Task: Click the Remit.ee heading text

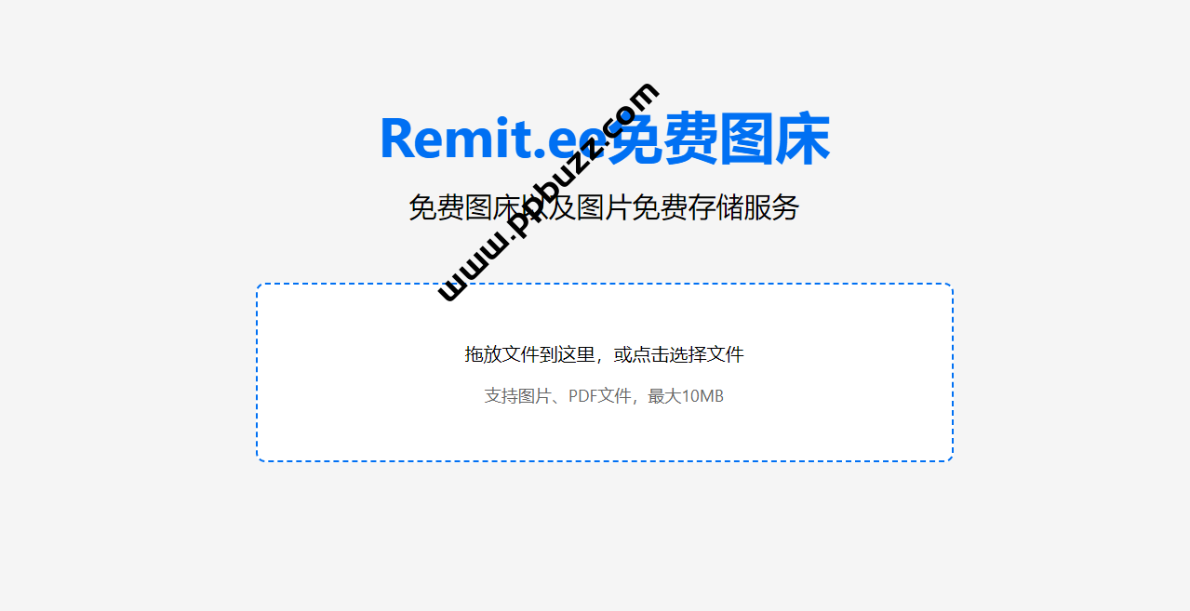Action: (x=492, y=139)
